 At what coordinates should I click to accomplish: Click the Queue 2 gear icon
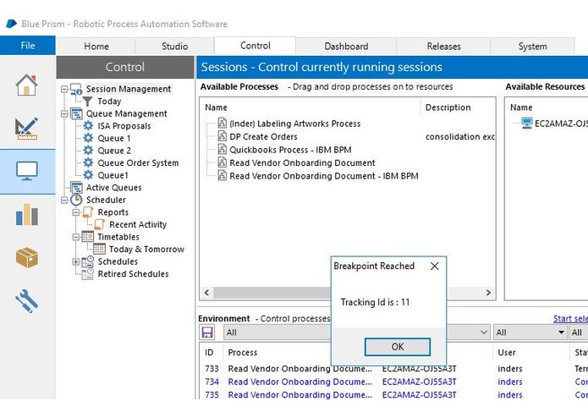click(x=88, y=151)
